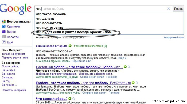Screen dimensions: 187x104
Task: Open Похожие for vseotveti.ru result
Action: pos(114,93)
